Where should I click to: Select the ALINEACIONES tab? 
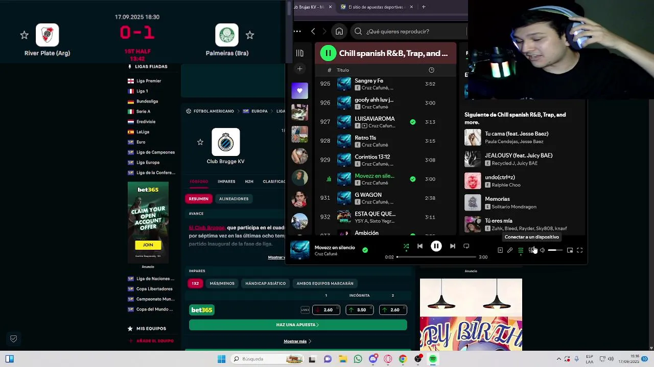[x=233, y=199]
